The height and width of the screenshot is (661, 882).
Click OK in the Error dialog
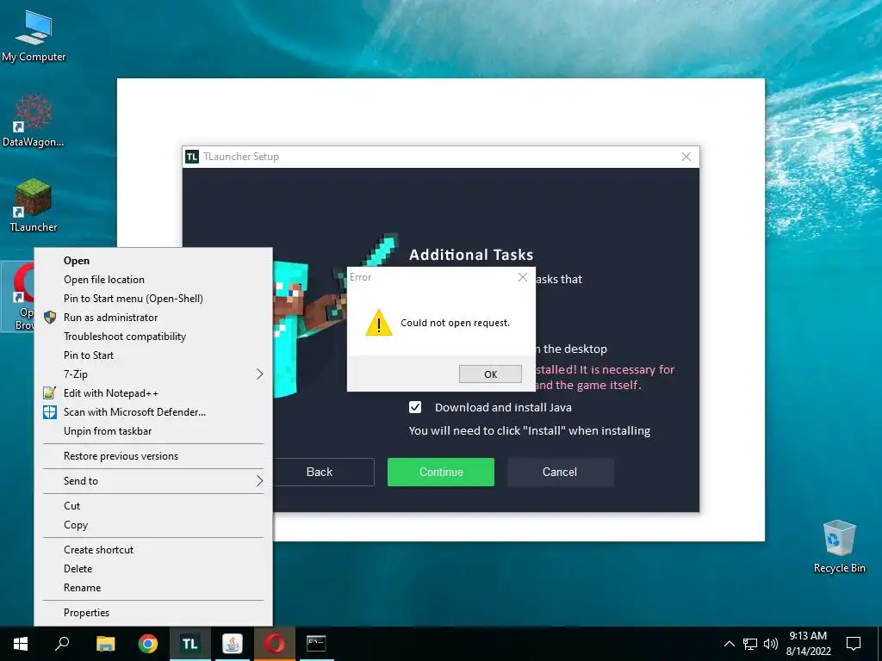pos(490,374)
